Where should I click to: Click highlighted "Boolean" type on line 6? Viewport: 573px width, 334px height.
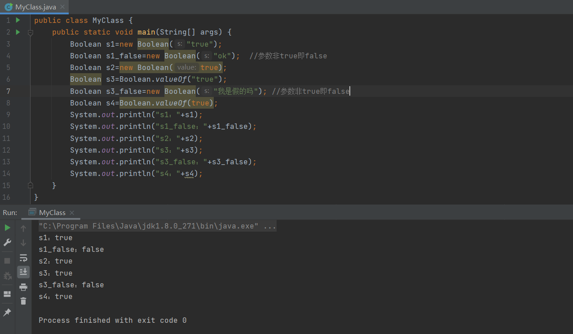click(x=86, y=79)
